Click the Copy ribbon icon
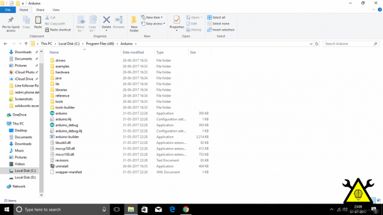 click(26, 20)
